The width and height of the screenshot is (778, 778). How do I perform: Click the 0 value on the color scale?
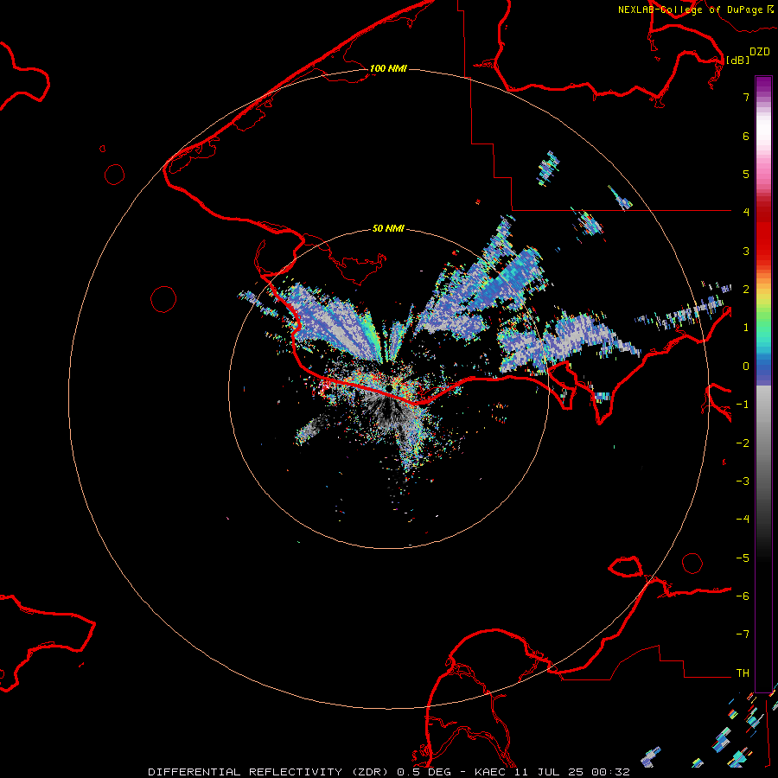click(x=746, y=367)
